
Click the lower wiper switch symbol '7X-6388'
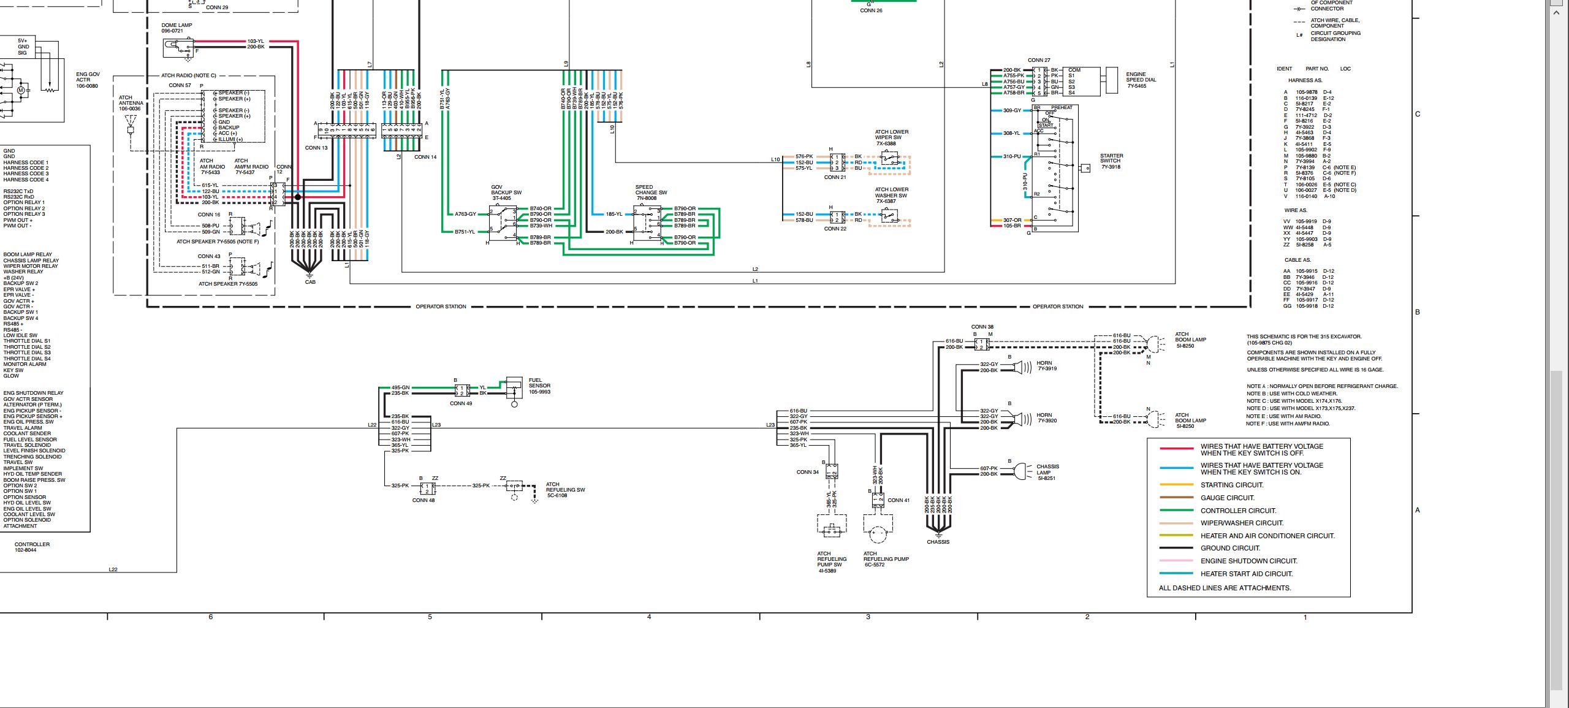(889, 158)
